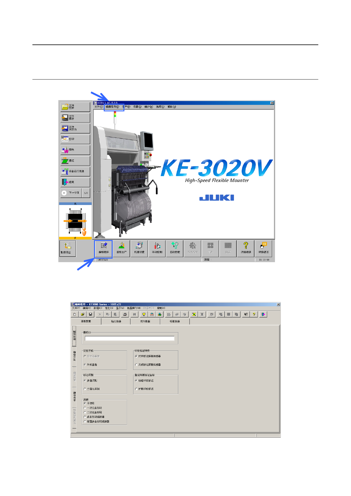Click the 文件另存为 save-as button
This screenshot has width=351, height=496.
(75, 128)
